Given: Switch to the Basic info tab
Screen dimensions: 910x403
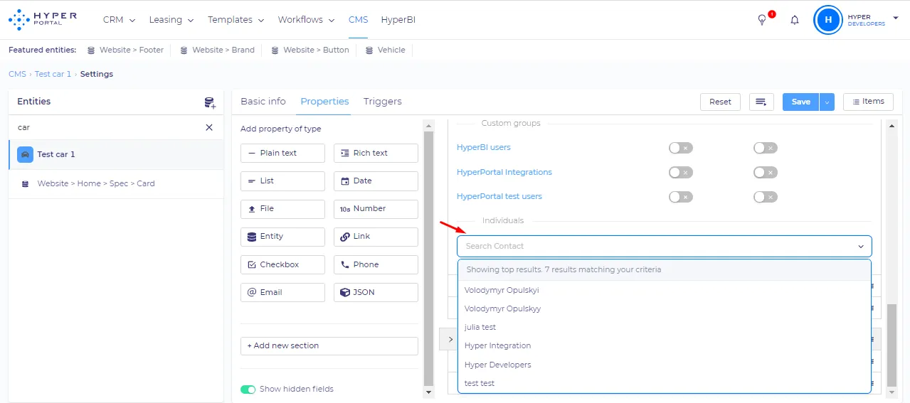Looking at the screenshot, I should [263, 101].
